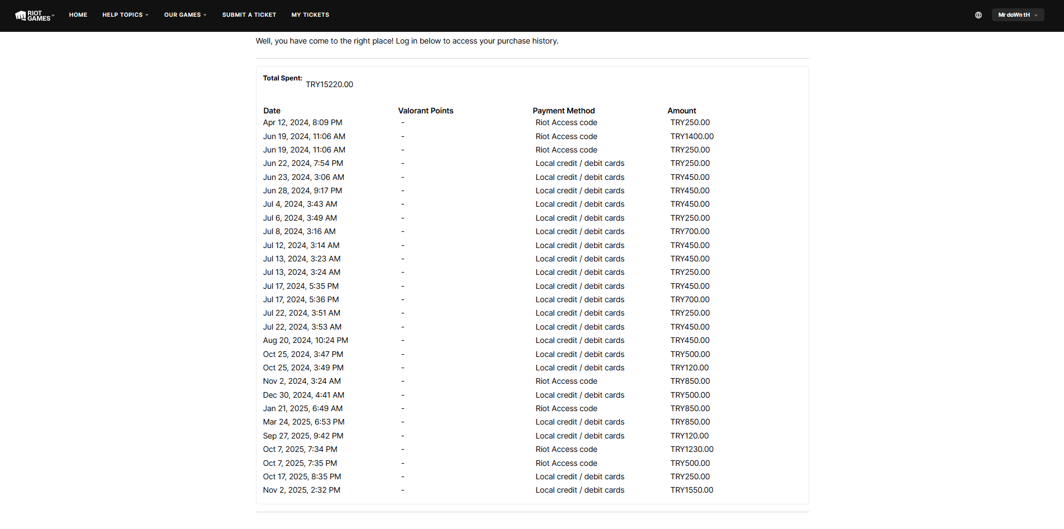The width and height of the screenshot is (1064, 529).
Task: Select date Jan 21, 2025, 6:49 AM
Action: click(303, 408)
